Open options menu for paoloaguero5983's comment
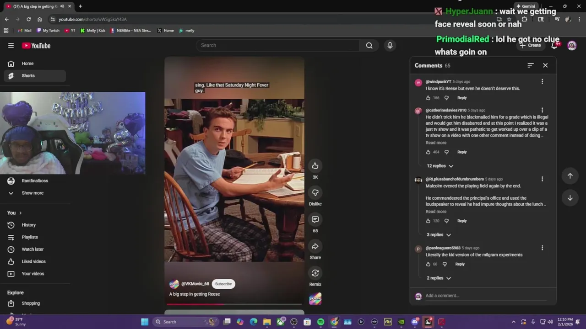 (542, 248)
